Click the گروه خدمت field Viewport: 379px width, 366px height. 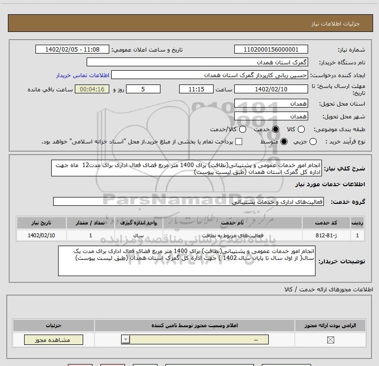(x=189, y=201)
